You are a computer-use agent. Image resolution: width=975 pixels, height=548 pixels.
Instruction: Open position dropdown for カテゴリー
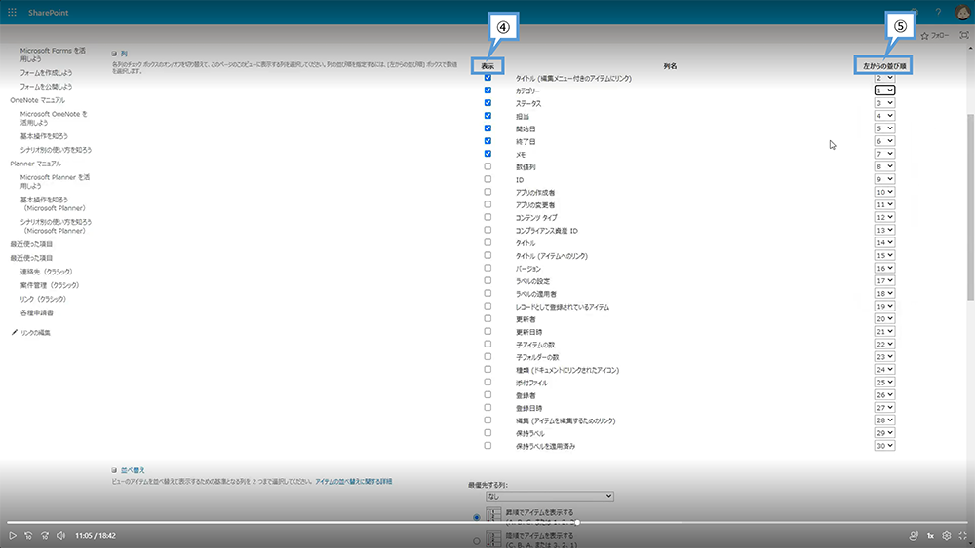click(x=884, y=91)
